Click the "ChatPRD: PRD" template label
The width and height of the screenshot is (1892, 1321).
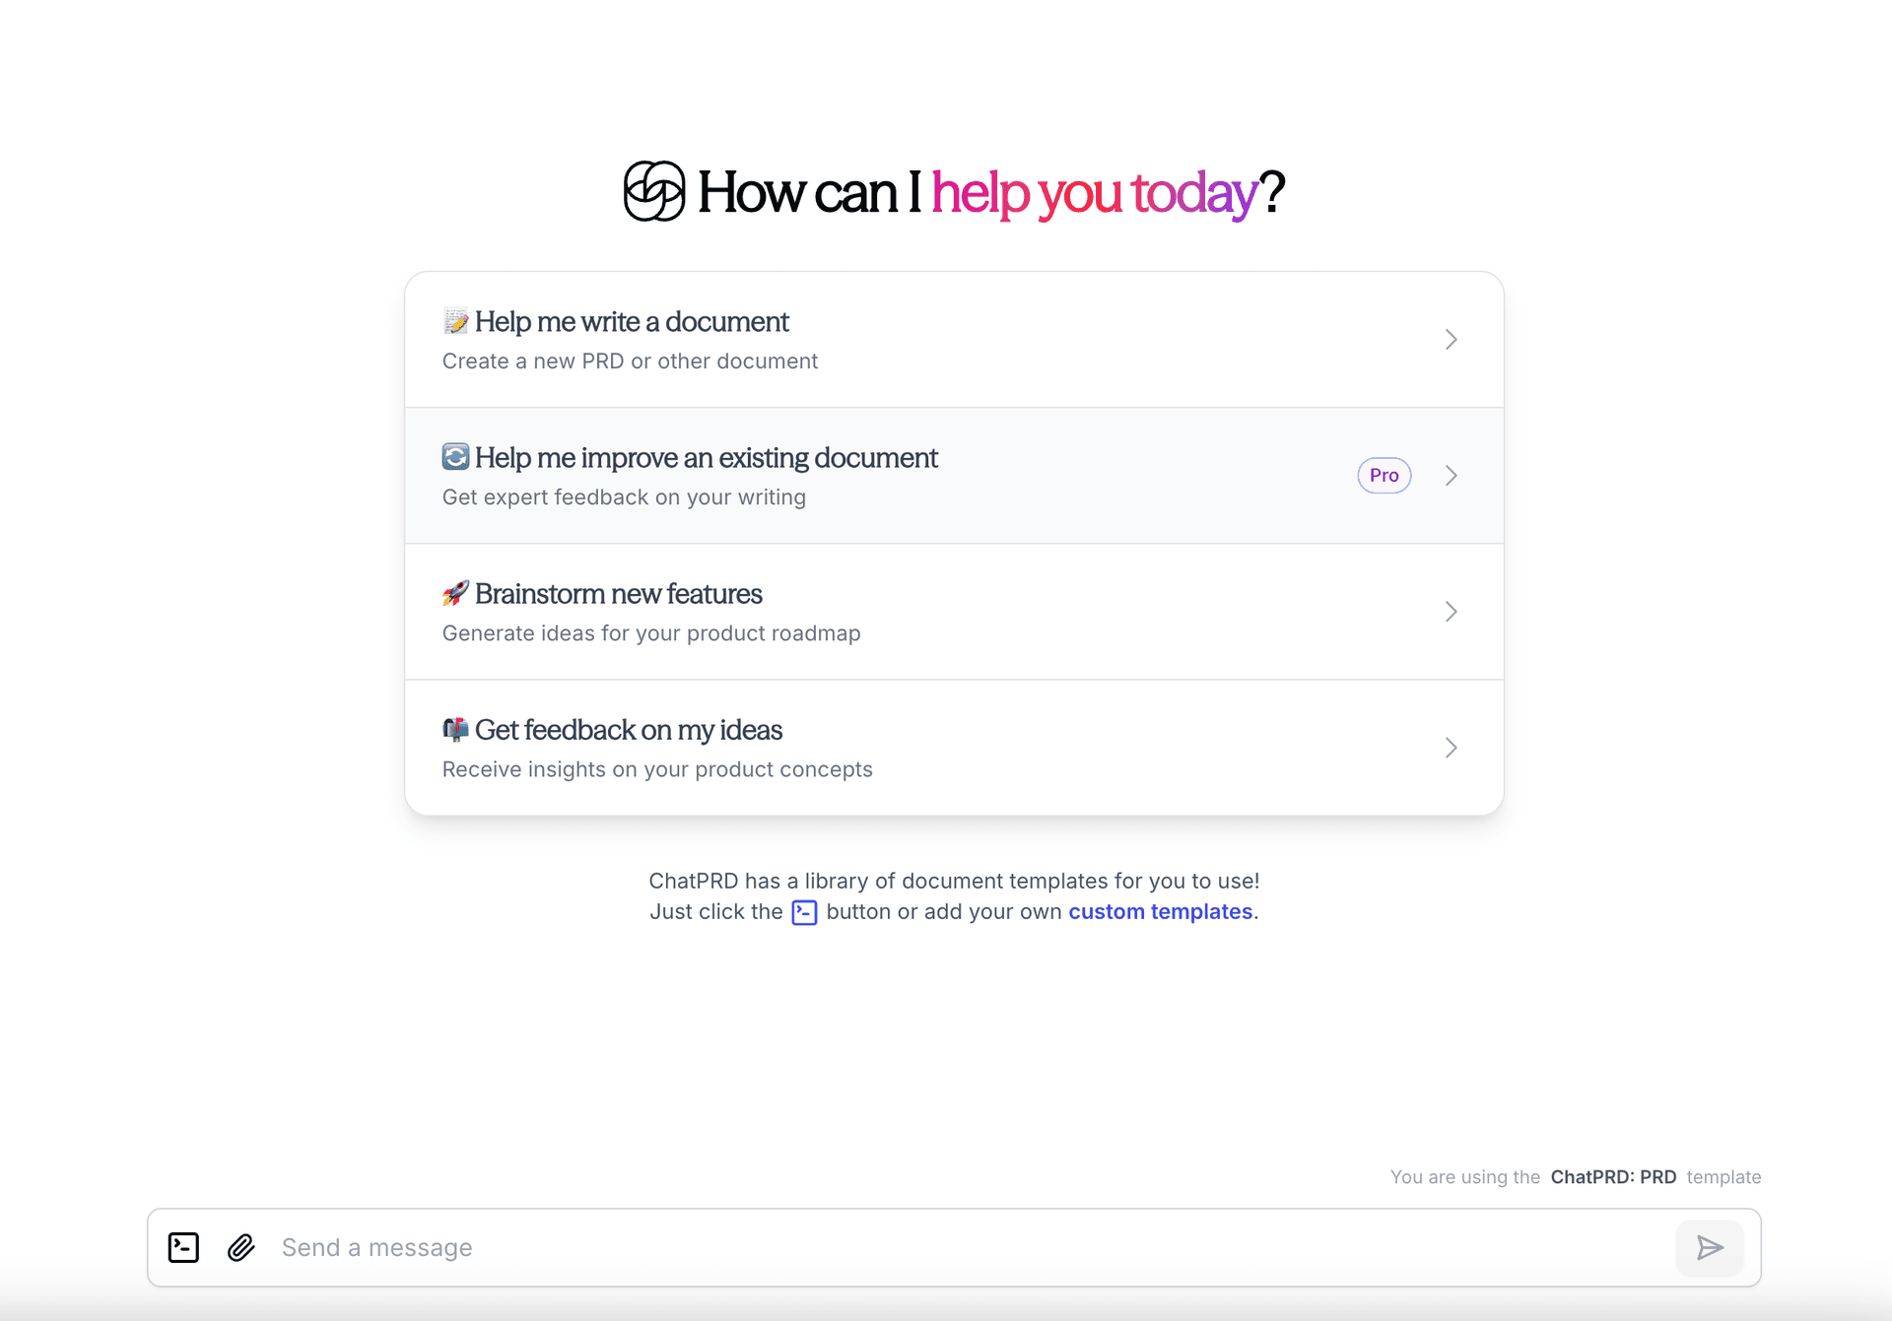(x=1612, y=1177)
